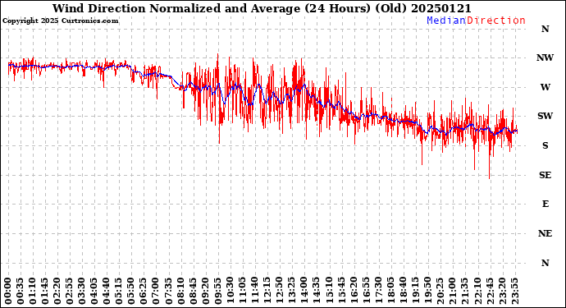Click the W axis label
Image resolution: width=566 pixels, height=308 pixels.
[545, 87]
